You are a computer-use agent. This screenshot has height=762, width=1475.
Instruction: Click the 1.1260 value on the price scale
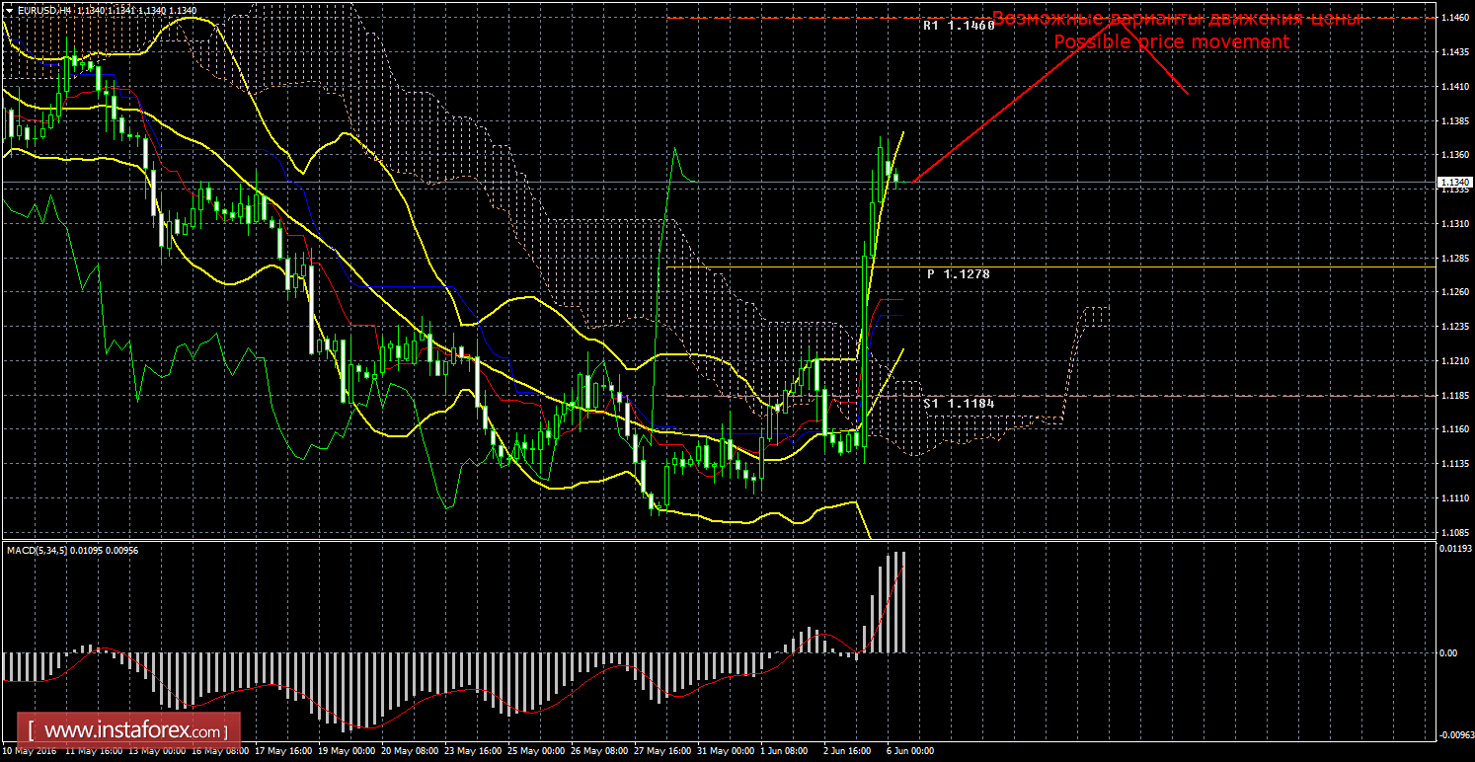click(x=1453, y=292)
